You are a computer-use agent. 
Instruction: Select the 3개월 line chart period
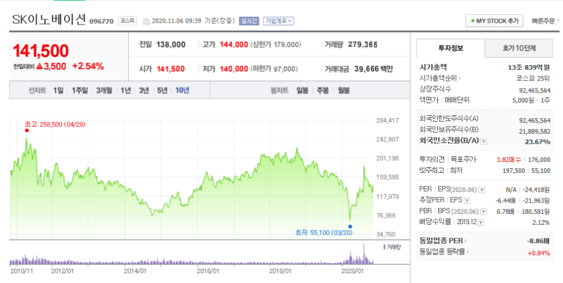click(104, 90)
